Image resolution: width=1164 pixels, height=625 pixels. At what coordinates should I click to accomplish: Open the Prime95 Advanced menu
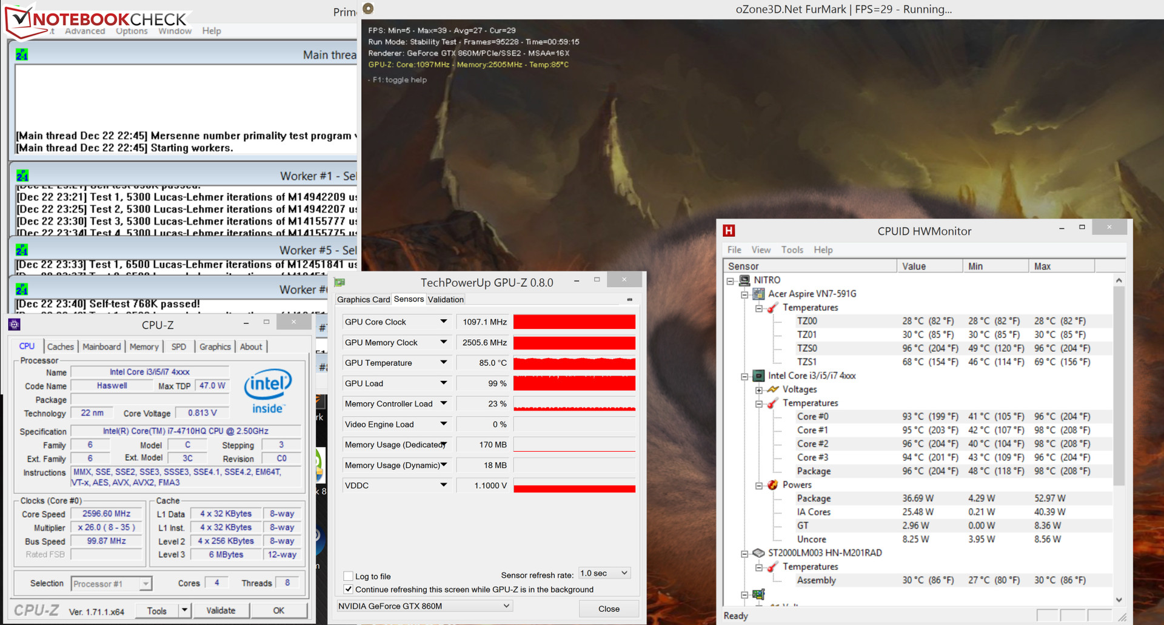85,31
